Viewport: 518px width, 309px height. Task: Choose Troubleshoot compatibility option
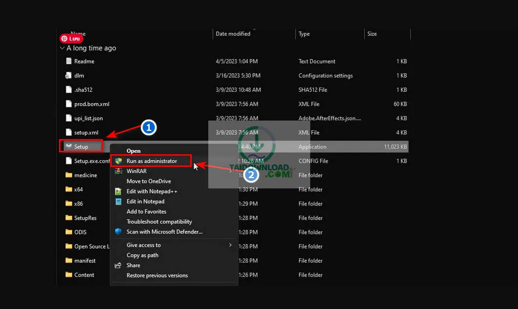(159, 222)
